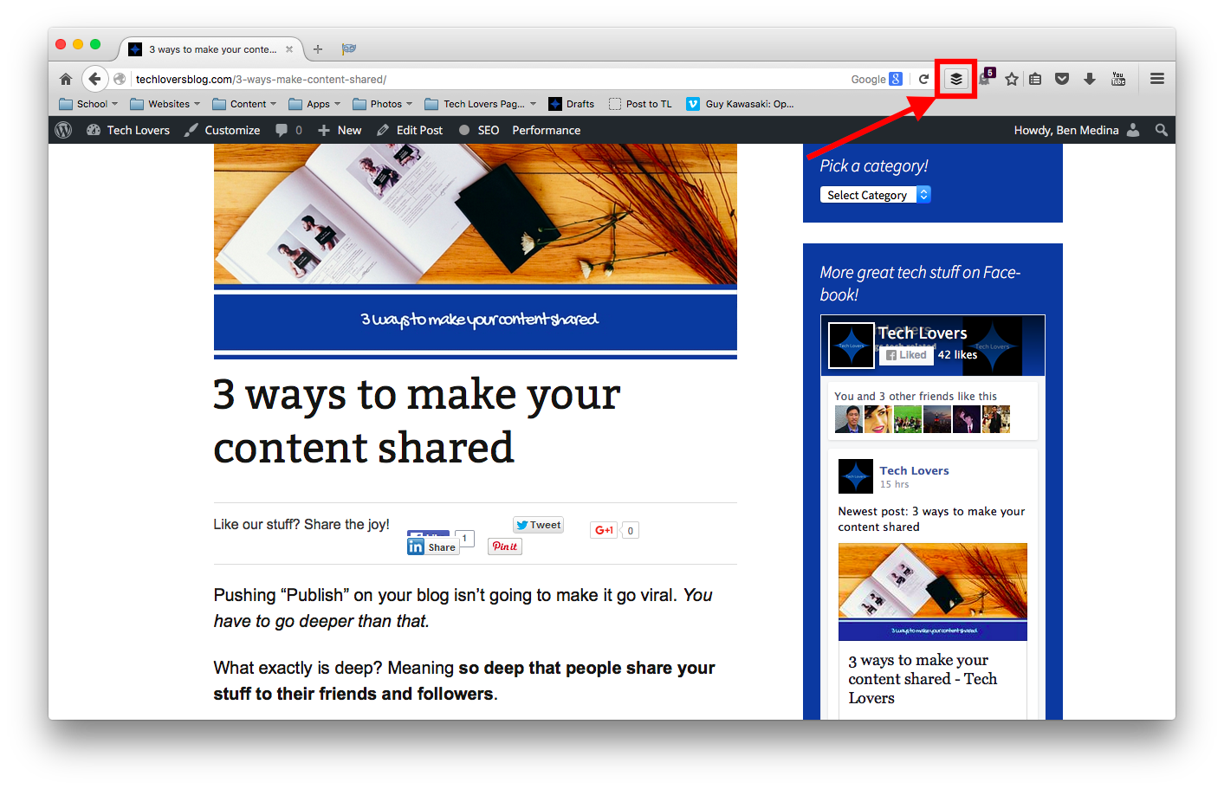Click the Facebook Liked button
Screen dimensions: 1224x789
(x=906, y=355)
